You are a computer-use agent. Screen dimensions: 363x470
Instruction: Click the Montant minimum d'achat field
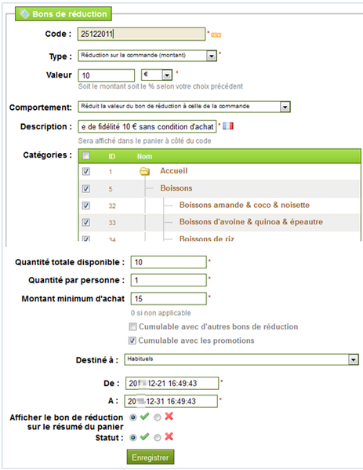pos(169,298)
